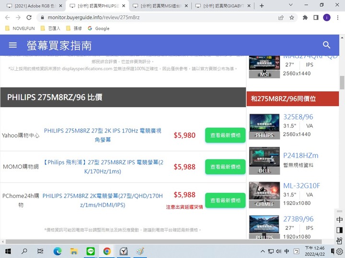This screenshot has width=345, height=258.
Task: Open the P2418HZm monitor link
Action: pyautogui.click(x=300, y=156)
